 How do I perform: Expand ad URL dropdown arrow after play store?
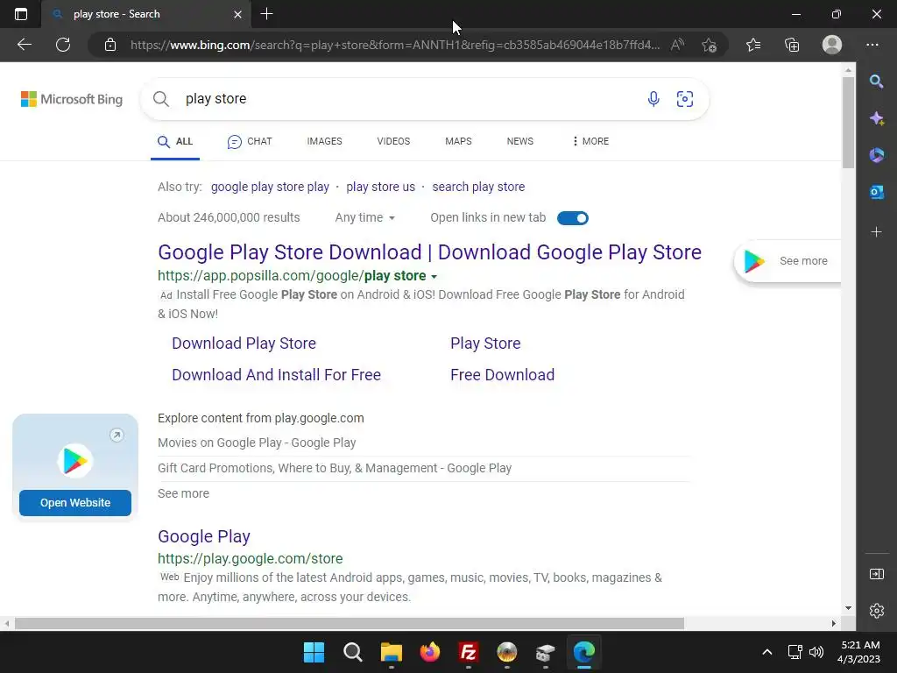434,276
